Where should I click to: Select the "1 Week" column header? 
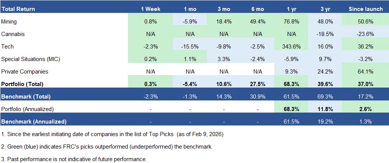pyautogui.click(x=151, y=8)
